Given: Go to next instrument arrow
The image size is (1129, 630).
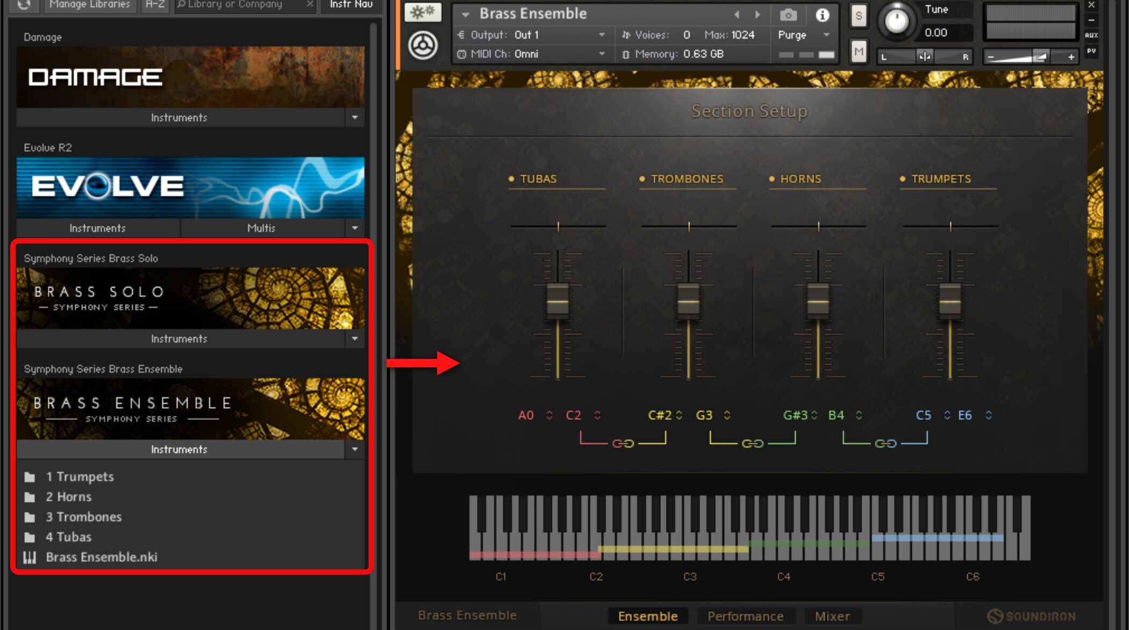Looking at the screenshot, I should point(758,15).
